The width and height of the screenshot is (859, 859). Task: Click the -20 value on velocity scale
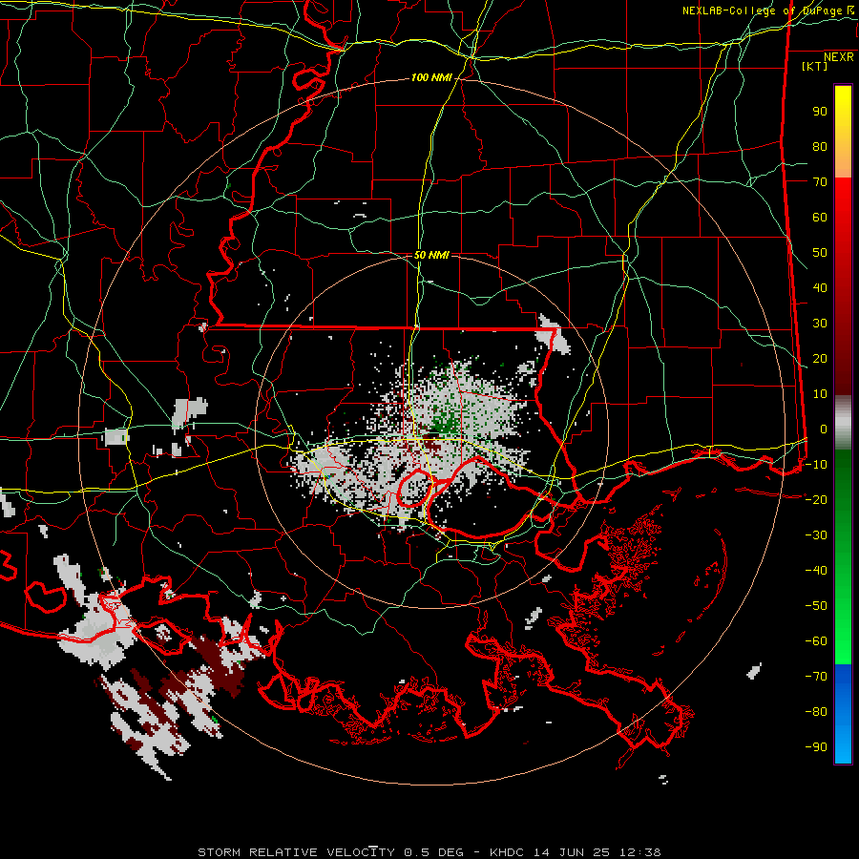tap(816, 499)
